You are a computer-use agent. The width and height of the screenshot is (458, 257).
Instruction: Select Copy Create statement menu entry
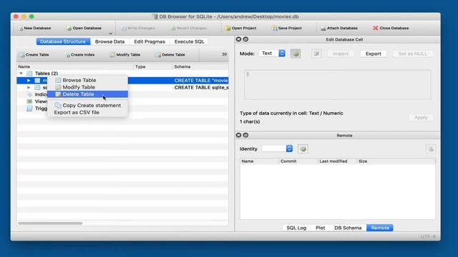(87, 106)
